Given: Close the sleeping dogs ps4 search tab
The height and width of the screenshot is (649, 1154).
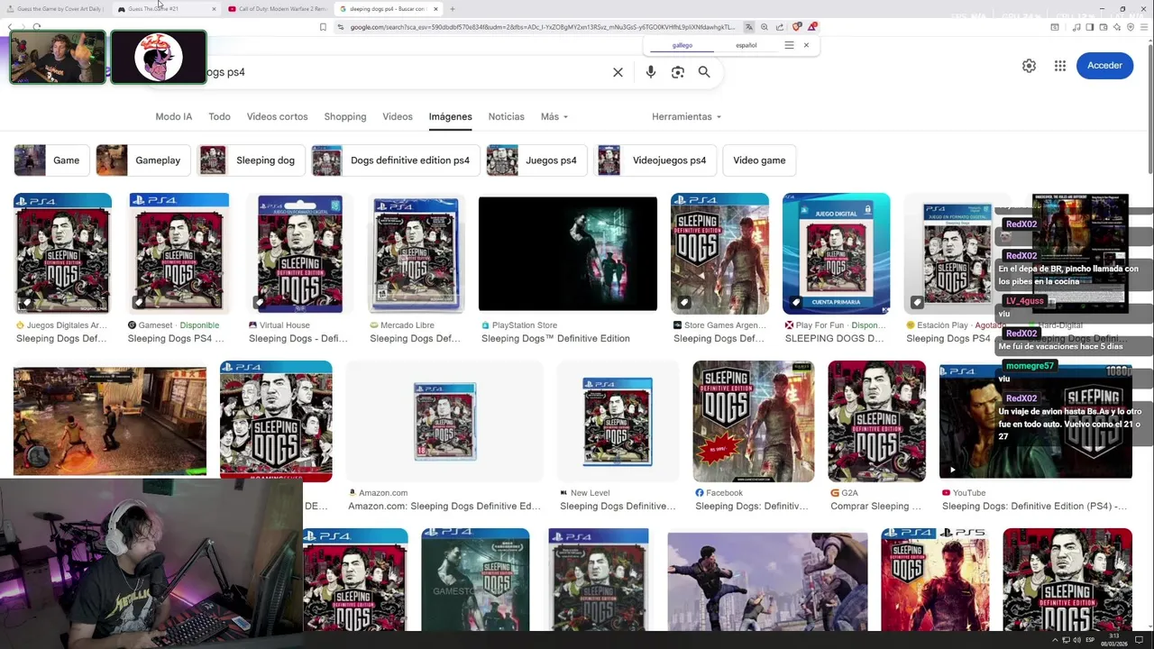Looking at the screenshot, I should [x=435, y=9].
